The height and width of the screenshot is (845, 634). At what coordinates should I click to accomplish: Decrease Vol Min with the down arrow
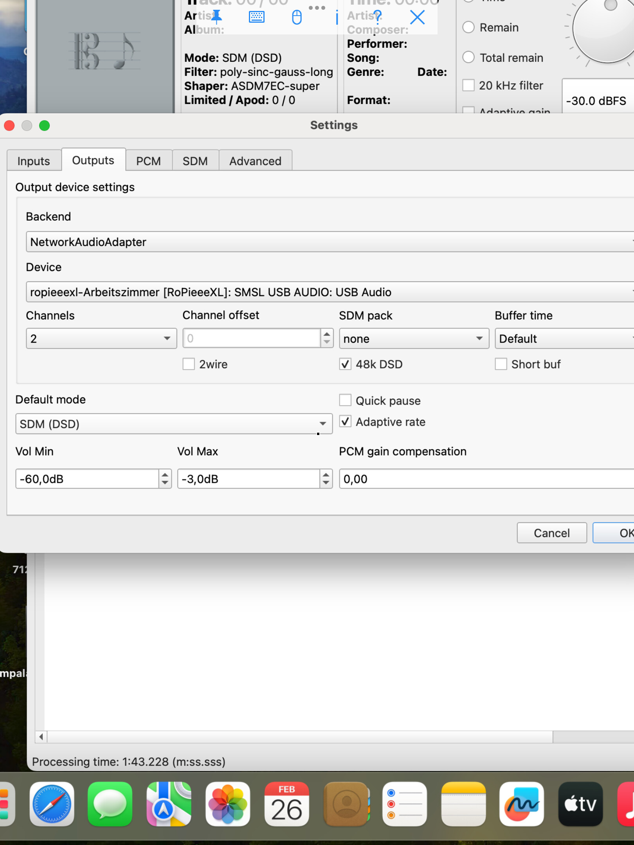pyautogui.click(x=165, y=484)
